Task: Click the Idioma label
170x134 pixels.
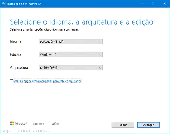Action: (16, 41)
